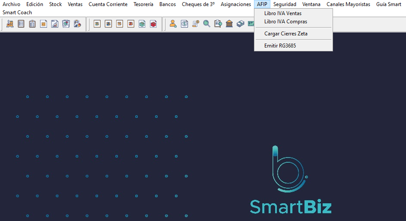406x221 pixels.
Task: Click the magnifying glass search icon
Action: (207, 24)
